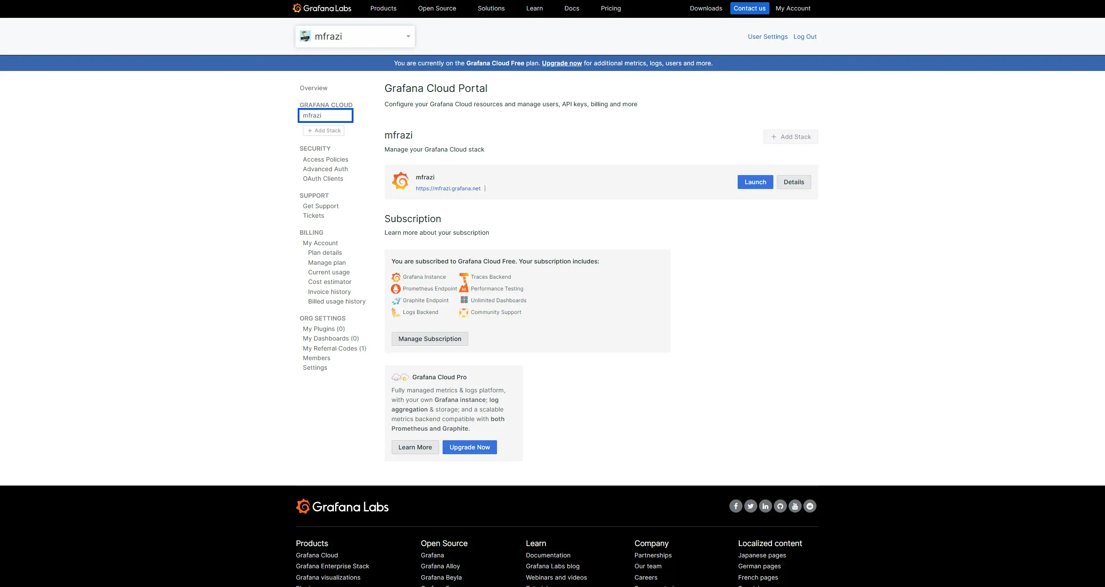
Task: Open My Account in the top bar
Action: 793,8
